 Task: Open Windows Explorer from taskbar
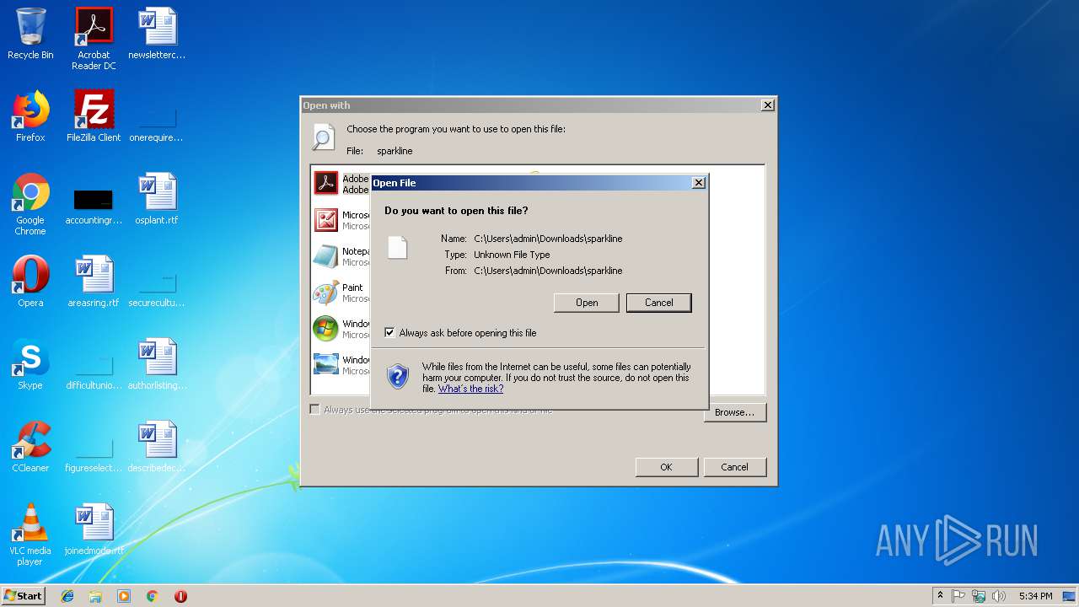[x=95, y=596]
